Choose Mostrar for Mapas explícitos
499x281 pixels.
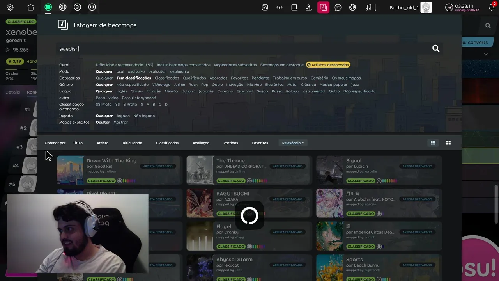(x=120, y=123)
